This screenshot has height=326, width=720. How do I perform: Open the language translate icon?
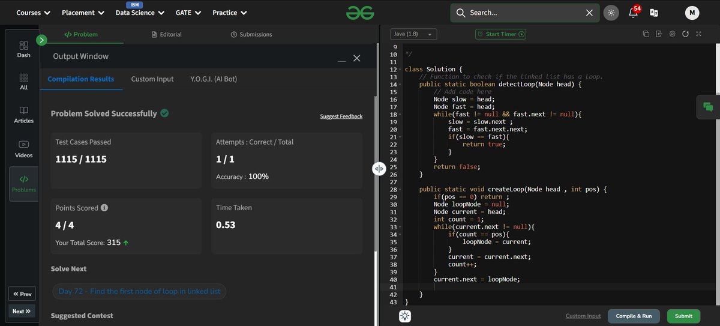pos(654,13)
